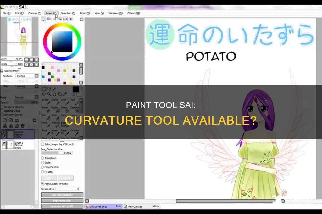322x214 pixels.
Task: Reset the zoom level
Action: point(36,59)
